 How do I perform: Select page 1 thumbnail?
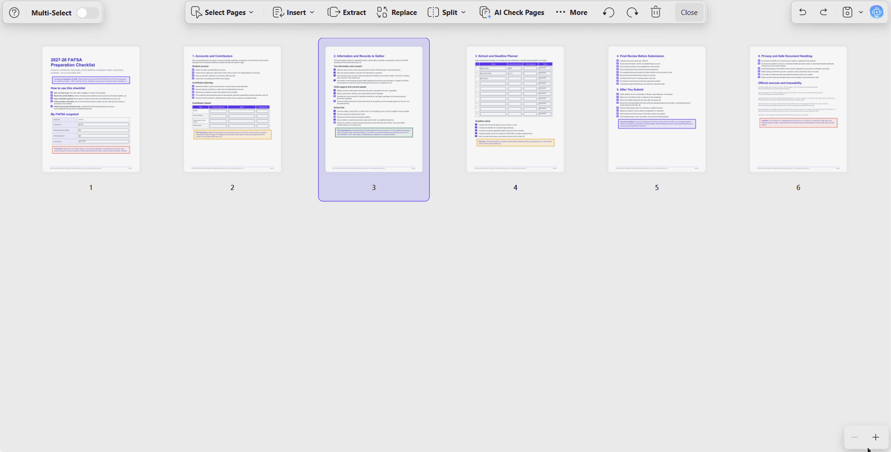pyautogui.click(x=91, y=109)
